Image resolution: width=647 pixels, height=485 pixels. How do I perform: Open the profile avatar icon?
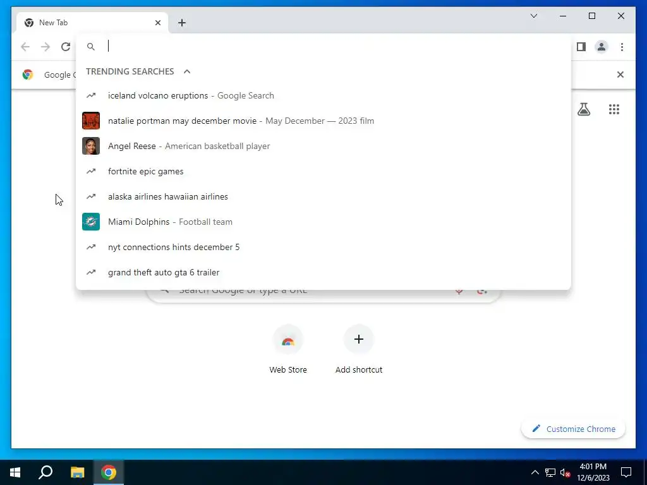pos(602,47)
